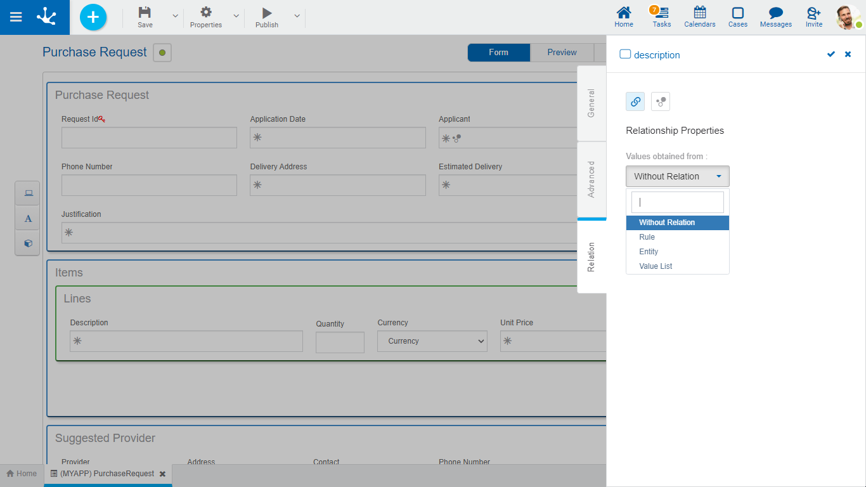Image resolution: width=866 pixels, height=487 pixels.
Task: Click the blue plus create button
Action: [93, 17]
